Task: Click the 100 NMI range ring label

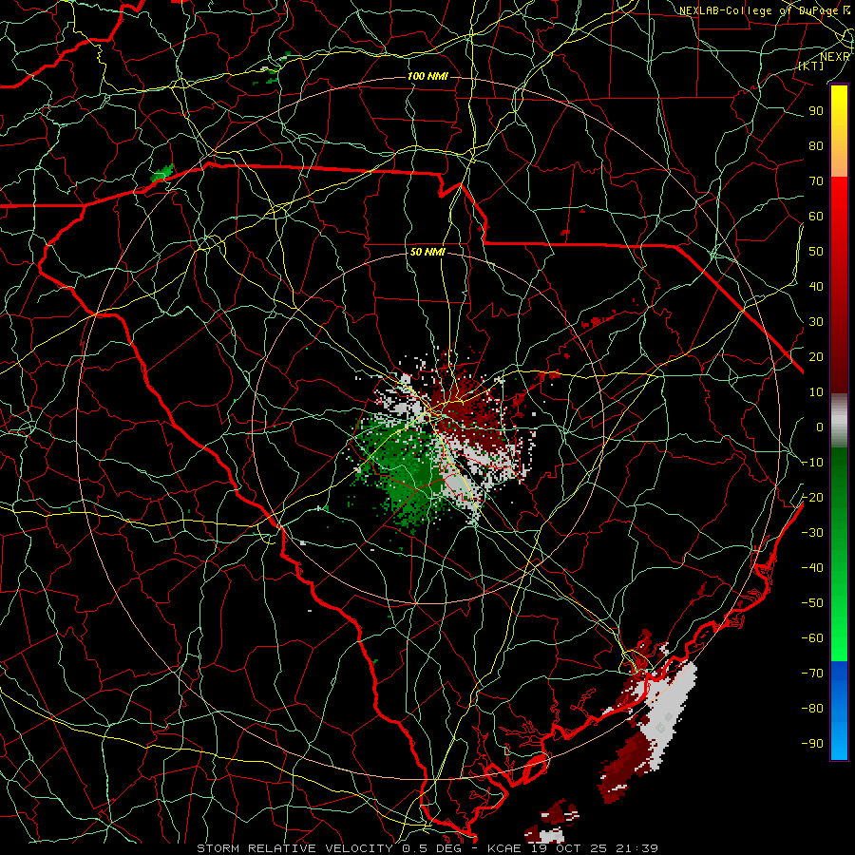Action: pyautogui.click(x=428, y=76)
